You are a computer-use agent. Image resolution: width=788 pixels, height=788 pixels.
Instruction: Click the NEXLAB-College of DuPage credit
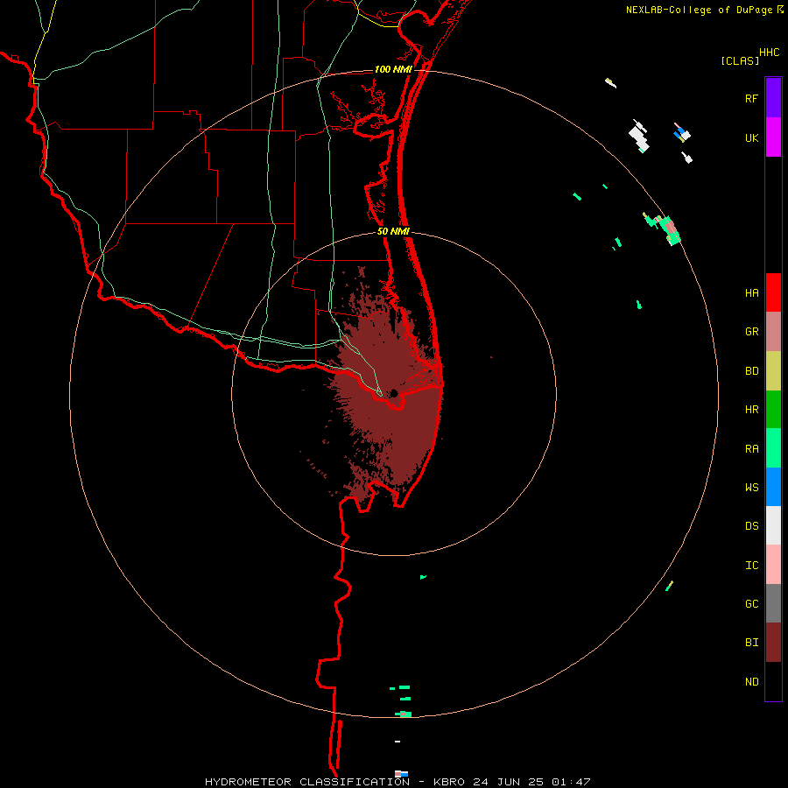click(x=699, y=10)
